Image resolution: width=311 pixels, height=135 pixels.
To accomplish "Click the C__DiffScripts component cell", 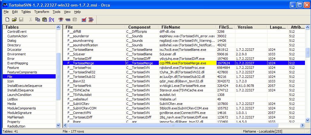I will (142, 32).
